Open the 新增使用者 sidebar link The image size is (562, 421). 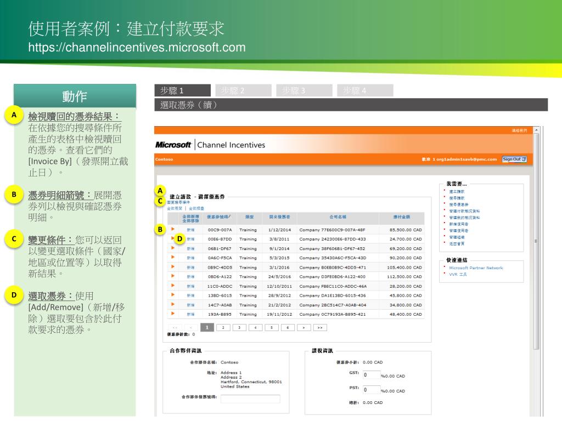[458, 224]
